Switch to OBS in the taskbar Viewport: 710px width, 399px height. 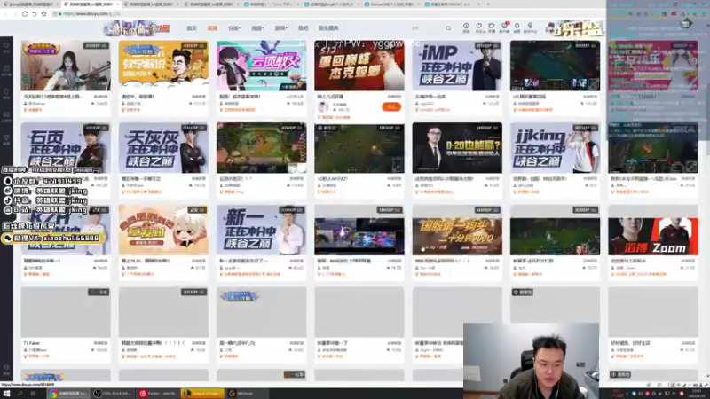tap(114, 394)
